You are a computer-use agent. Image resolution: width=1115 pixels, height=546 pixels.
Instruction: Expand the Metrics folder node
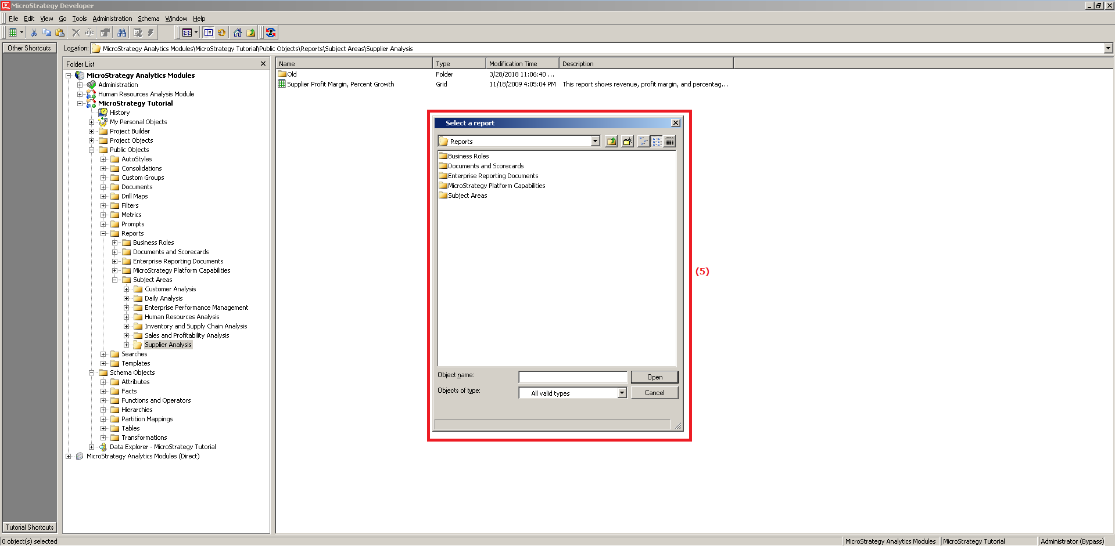click(103, 215)
